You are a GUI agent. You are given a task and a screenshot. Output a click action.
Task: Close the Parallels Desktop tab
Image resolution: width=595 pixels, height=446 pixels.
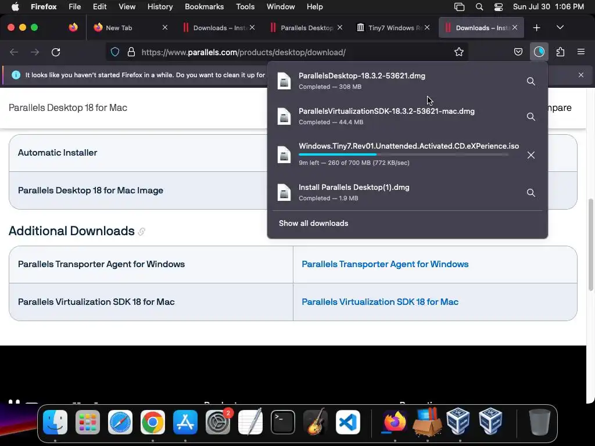tap(340, 27)
